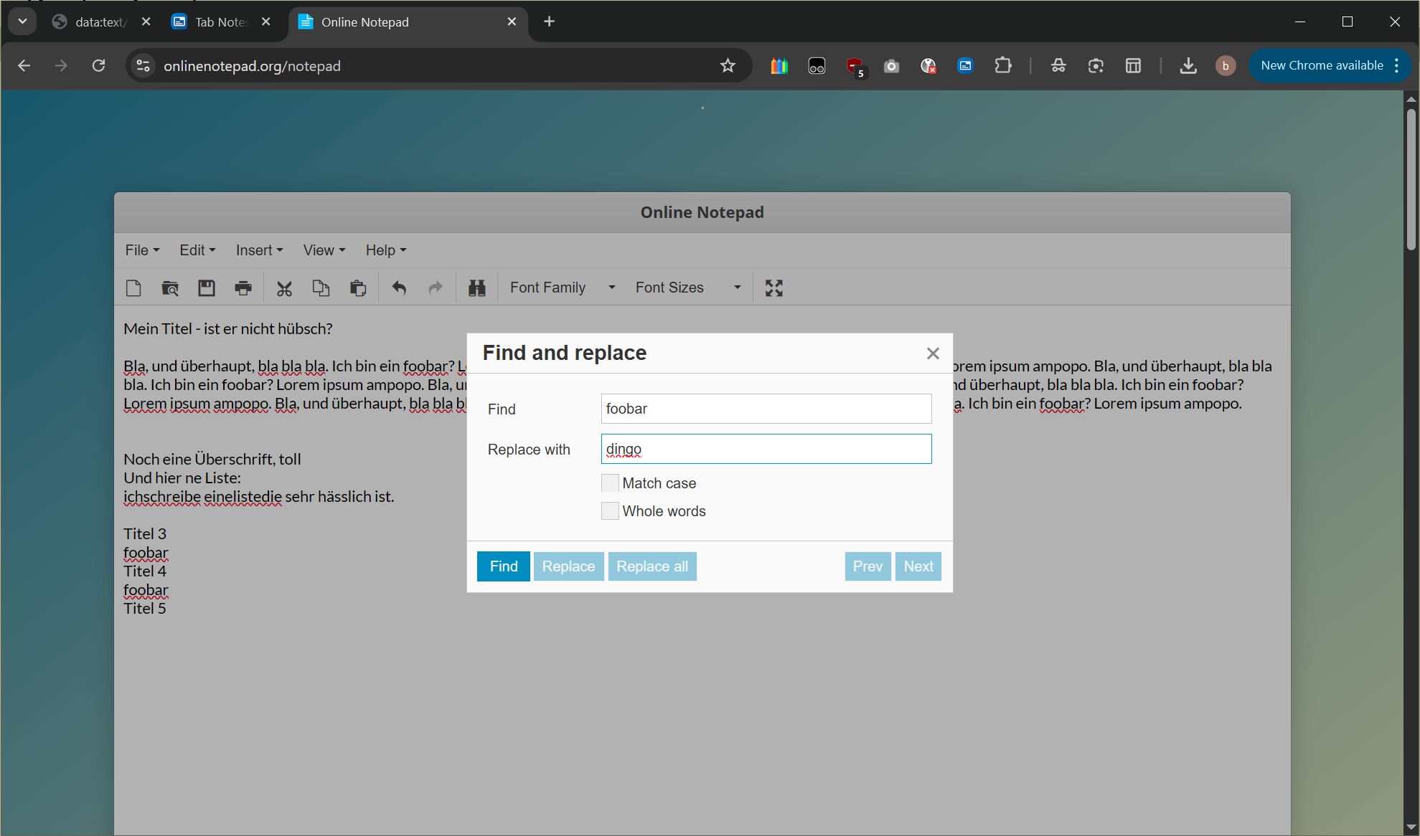Image resolution: width=1420 pixels, height=836 pixels.
Task: Open the Edit menu
Action: 197,250
